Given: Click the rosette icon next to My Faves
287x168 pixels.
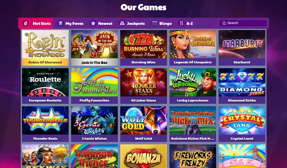Looking at the screenshot, I should 60,23.
